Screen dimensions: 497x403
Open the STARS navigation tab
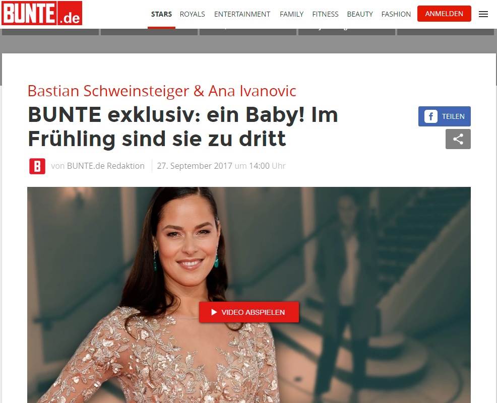pyautogui.click(x=161, y=14)
